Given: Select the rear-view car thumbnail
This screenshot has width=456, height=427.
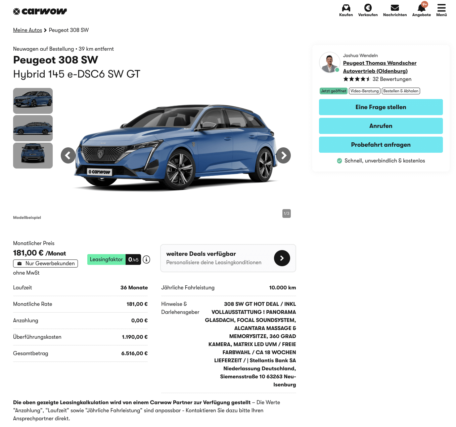Looking at the screenshot, I should click(33, 155).
